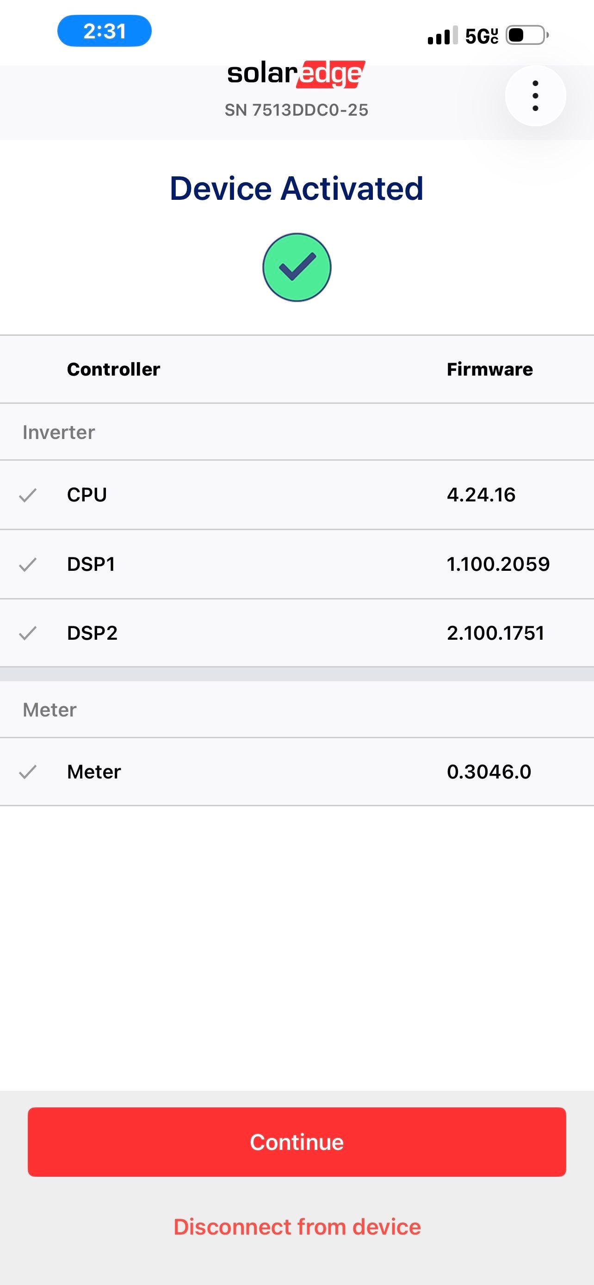Tap CPU firmware version 4.24.16
This screenshot has width=594, height=1285.
click(x=481, y=495)
